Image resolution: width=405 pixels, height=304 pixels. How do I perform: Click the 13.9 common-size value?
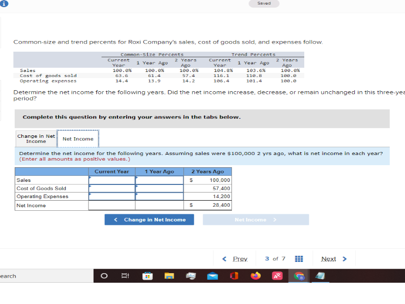coord(154,81)
